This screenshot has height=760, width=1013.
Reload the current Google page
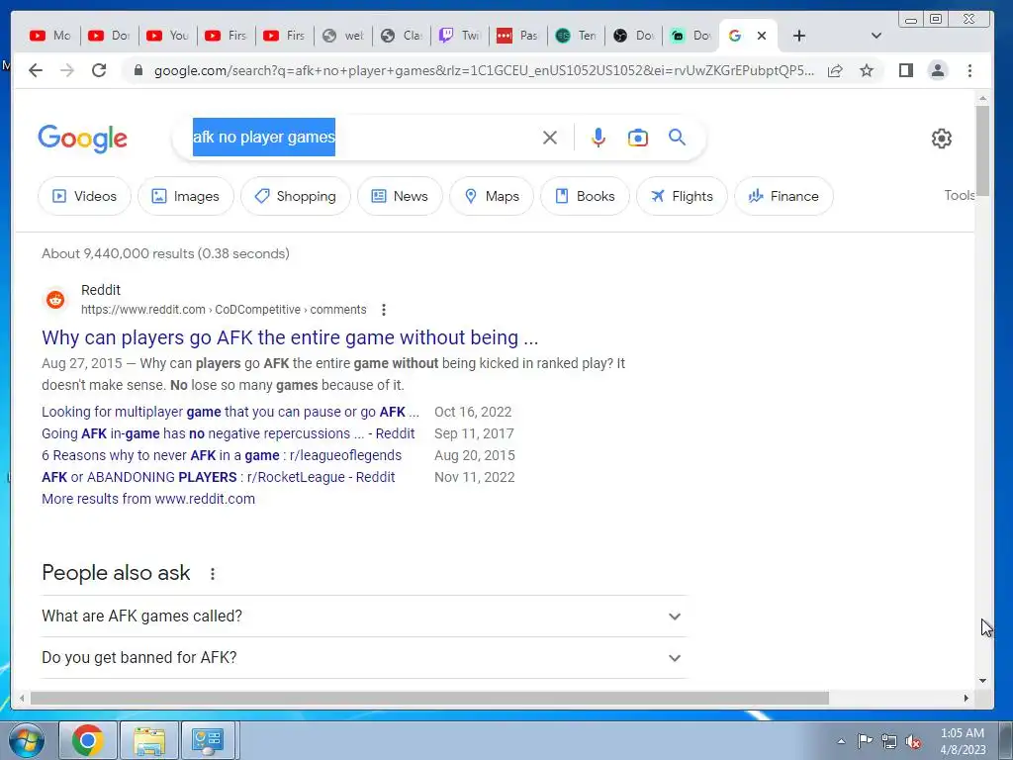click(99, 70)
